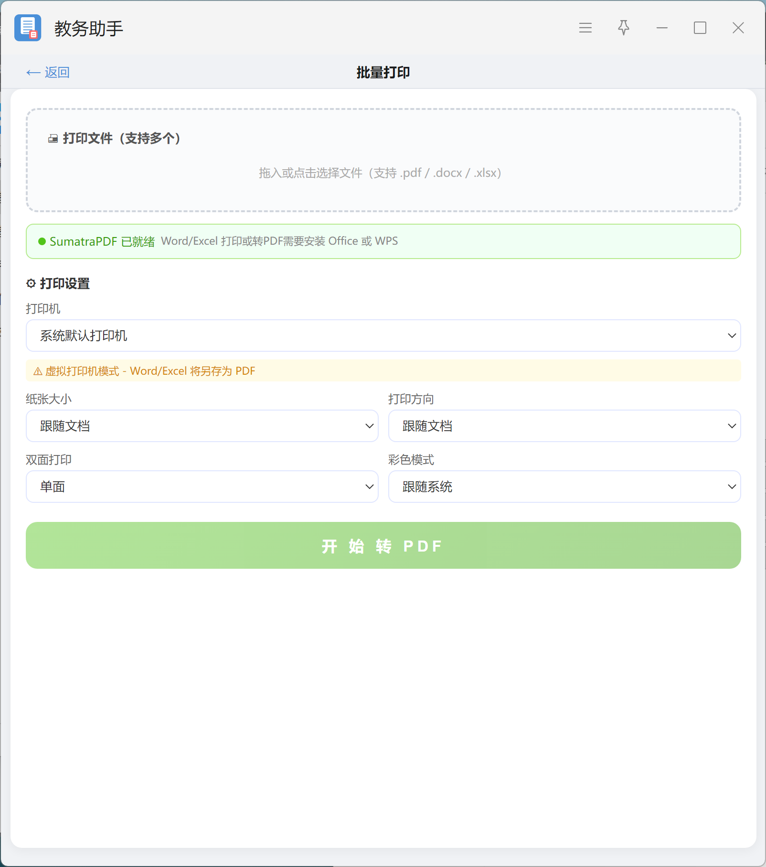Click the back arrow beside 返回
This screenshot has width=766, height=867.
coord(33,73)
